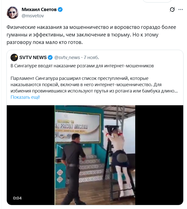The height and width of the screenshot is (209, 187).
Task: Open the @svtv_news handle
Action: (x=67, y=58)
